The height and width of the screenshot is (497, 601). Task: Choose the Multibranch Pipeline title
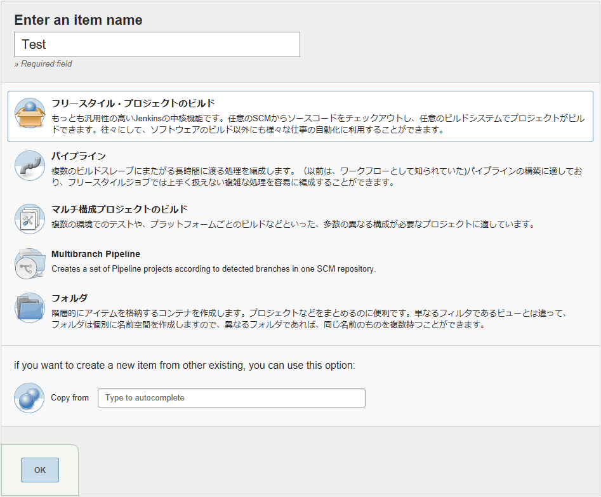96,254
